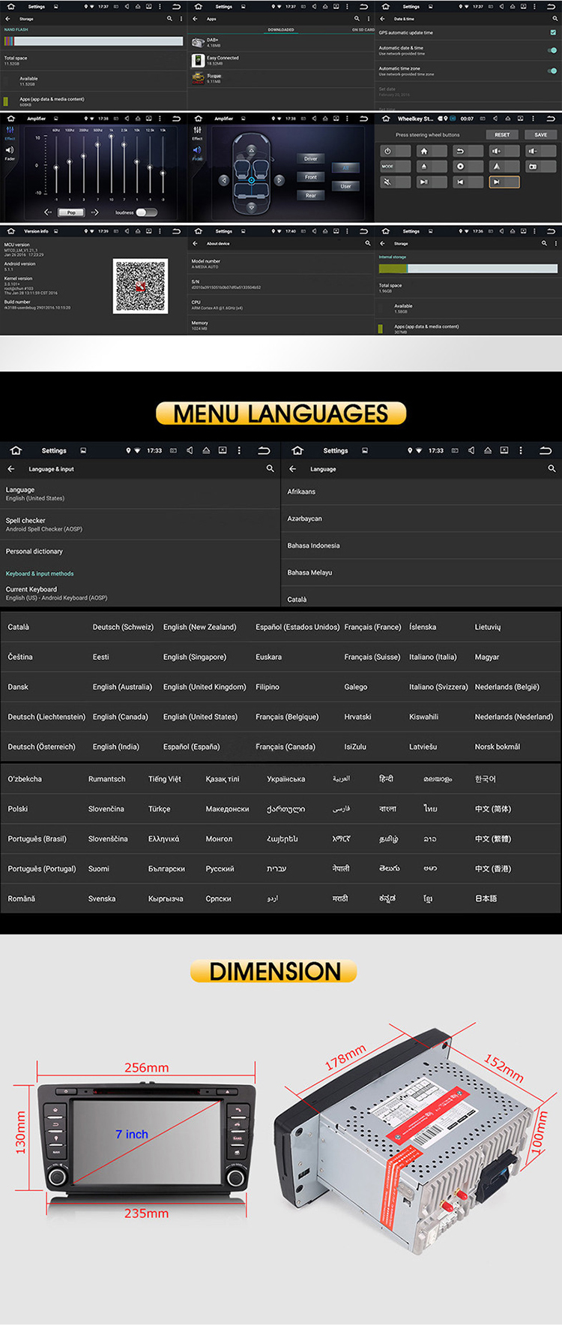Select Nederlands (Nederland) language
The height and width of the screenshot is (1326, 562).
[514, 717]
